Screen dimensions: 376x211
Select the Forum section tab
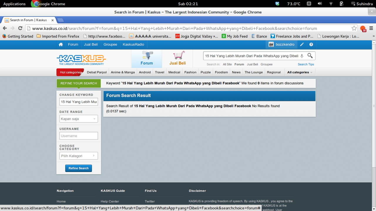147,59
